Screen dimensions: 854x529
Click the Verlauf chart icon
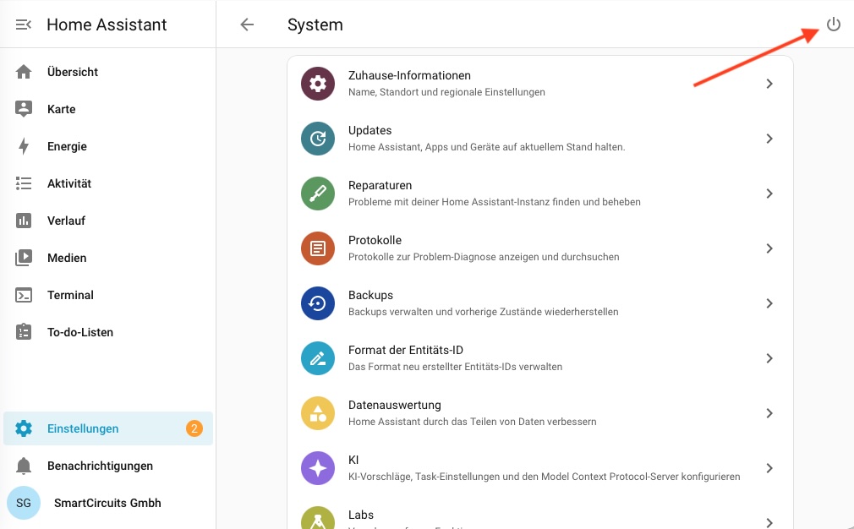coord(24,221)
